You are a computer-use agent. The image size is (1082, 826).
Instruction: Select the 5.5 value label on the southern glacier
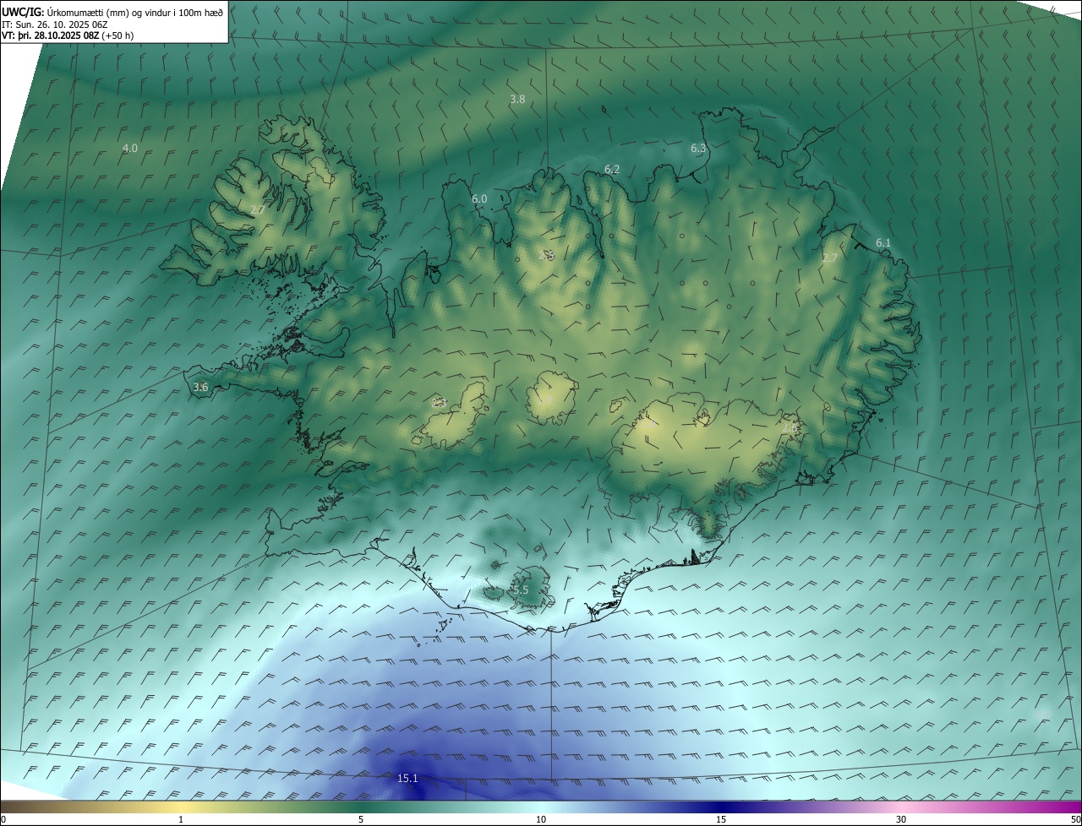[520, 590]
